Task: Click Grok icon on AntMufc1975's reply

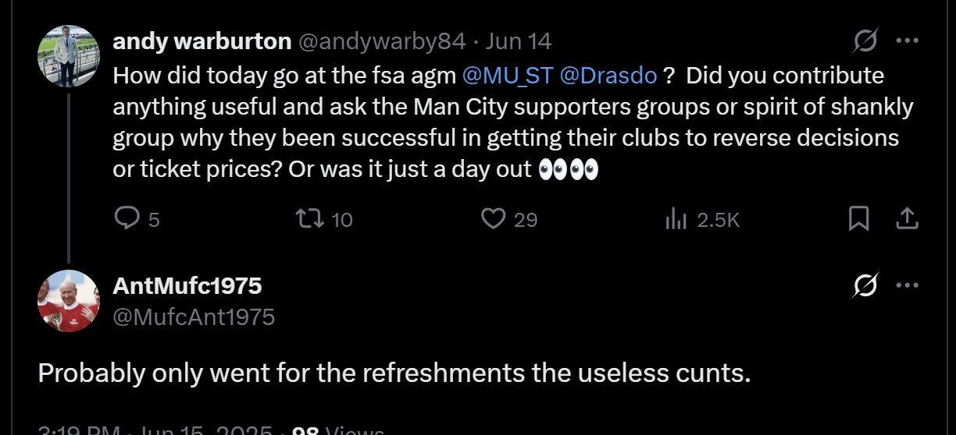Action: tap(865, 285)
